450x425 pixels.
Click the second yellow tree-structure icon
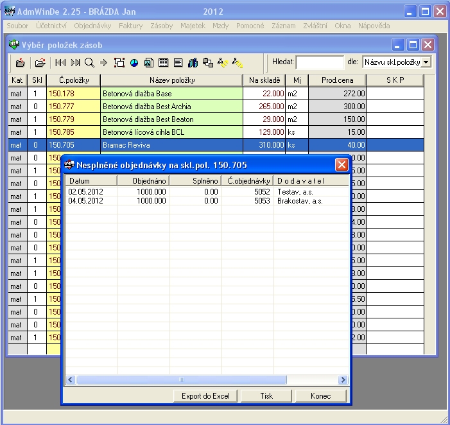coord(238,62)
